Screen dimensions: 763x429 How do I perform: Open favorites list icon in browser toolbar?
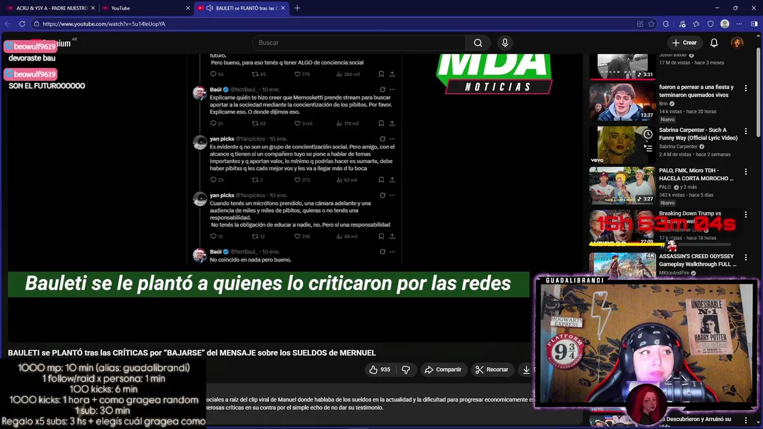pyautogui.click(x=696, y=24)
